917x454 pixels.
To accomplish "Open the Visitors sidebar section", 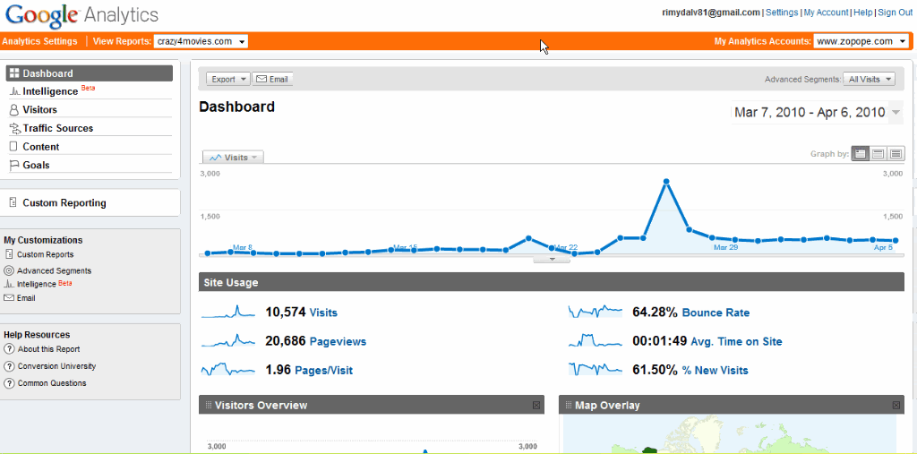I will pyautogui.click(x=90, y=109).
